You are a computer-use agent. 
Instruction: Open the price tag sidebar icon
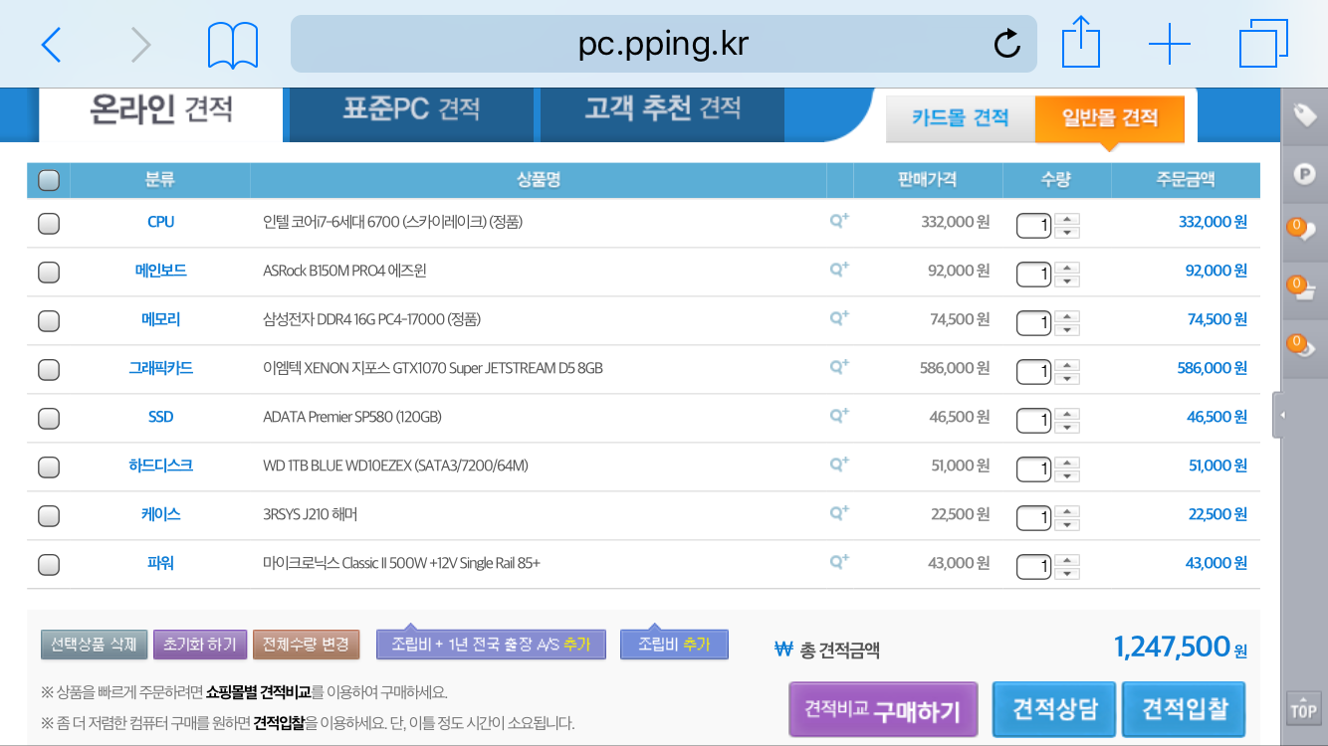coord(1304,116)
